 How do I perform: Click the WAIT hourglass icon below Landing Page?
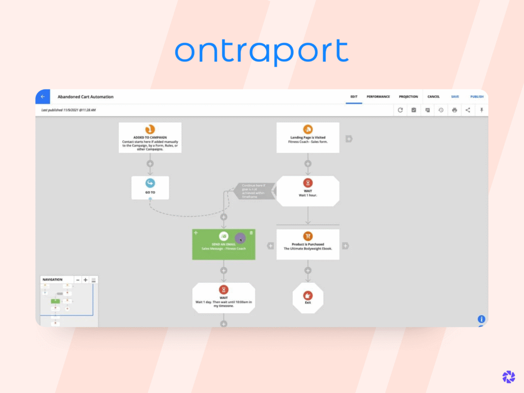coord(308,183)
